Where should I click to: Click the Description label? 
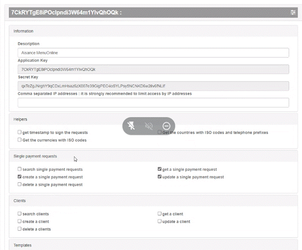coord(28,44)
